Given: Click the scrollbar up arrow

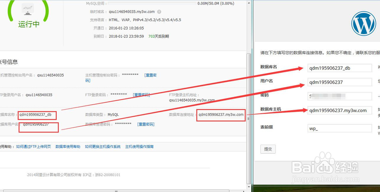Looking at the screenshot, I should pos(249,2).
